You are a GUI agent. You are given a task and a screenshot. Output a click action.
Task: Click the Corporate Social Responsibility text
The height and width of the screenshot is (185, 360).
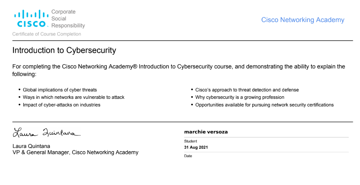pos(68,19)
